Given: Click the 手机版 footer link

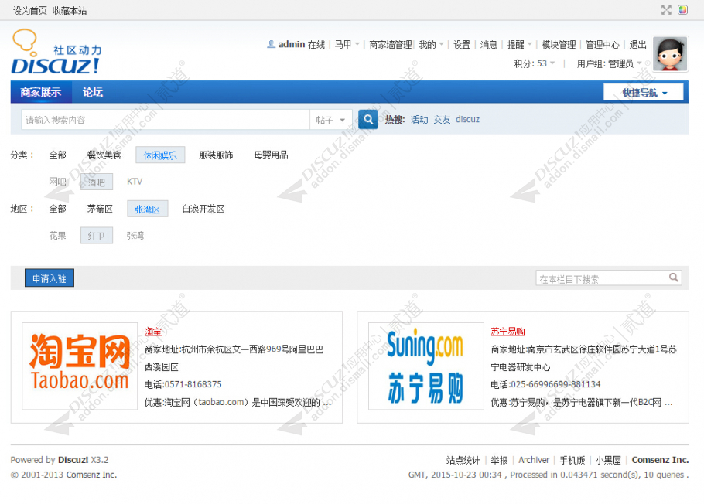Looking at the screenshot, I should coord(572,460).
